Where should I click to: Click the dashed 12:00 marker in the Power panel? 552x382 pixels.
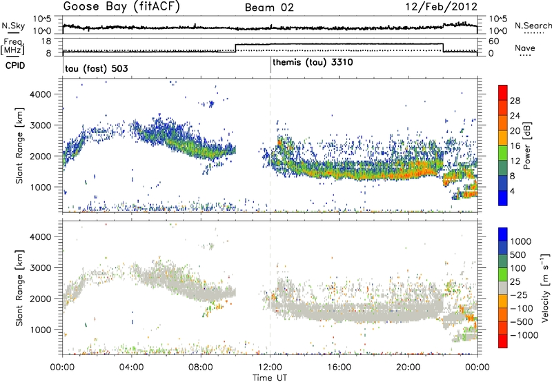270,145
